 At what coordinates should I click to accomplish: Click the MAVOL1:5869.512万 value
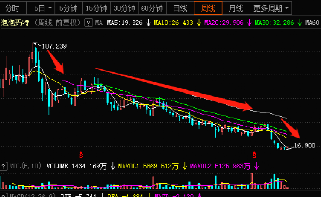(148, 166)
